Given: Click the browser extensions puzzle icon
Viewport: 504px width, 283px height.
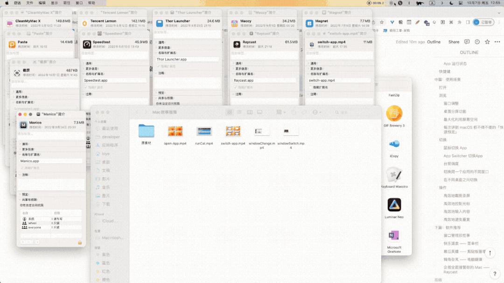Looking at the screenshot, I should 459,22.
